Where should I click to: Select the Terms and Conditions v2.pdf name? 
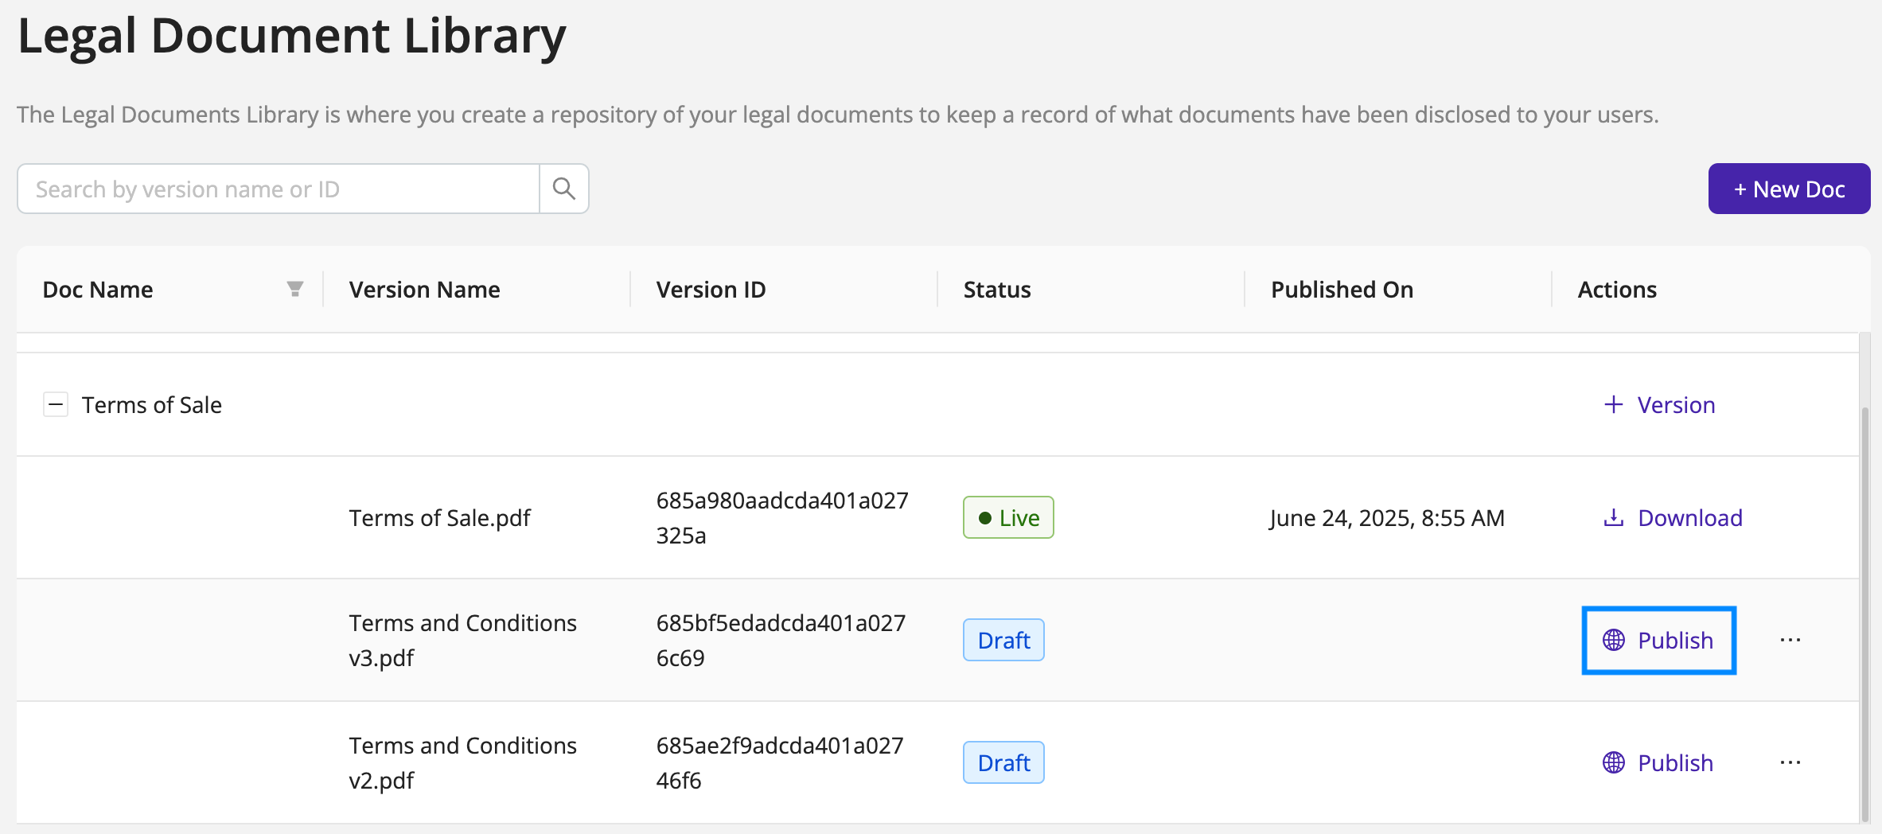coord(462,762)
